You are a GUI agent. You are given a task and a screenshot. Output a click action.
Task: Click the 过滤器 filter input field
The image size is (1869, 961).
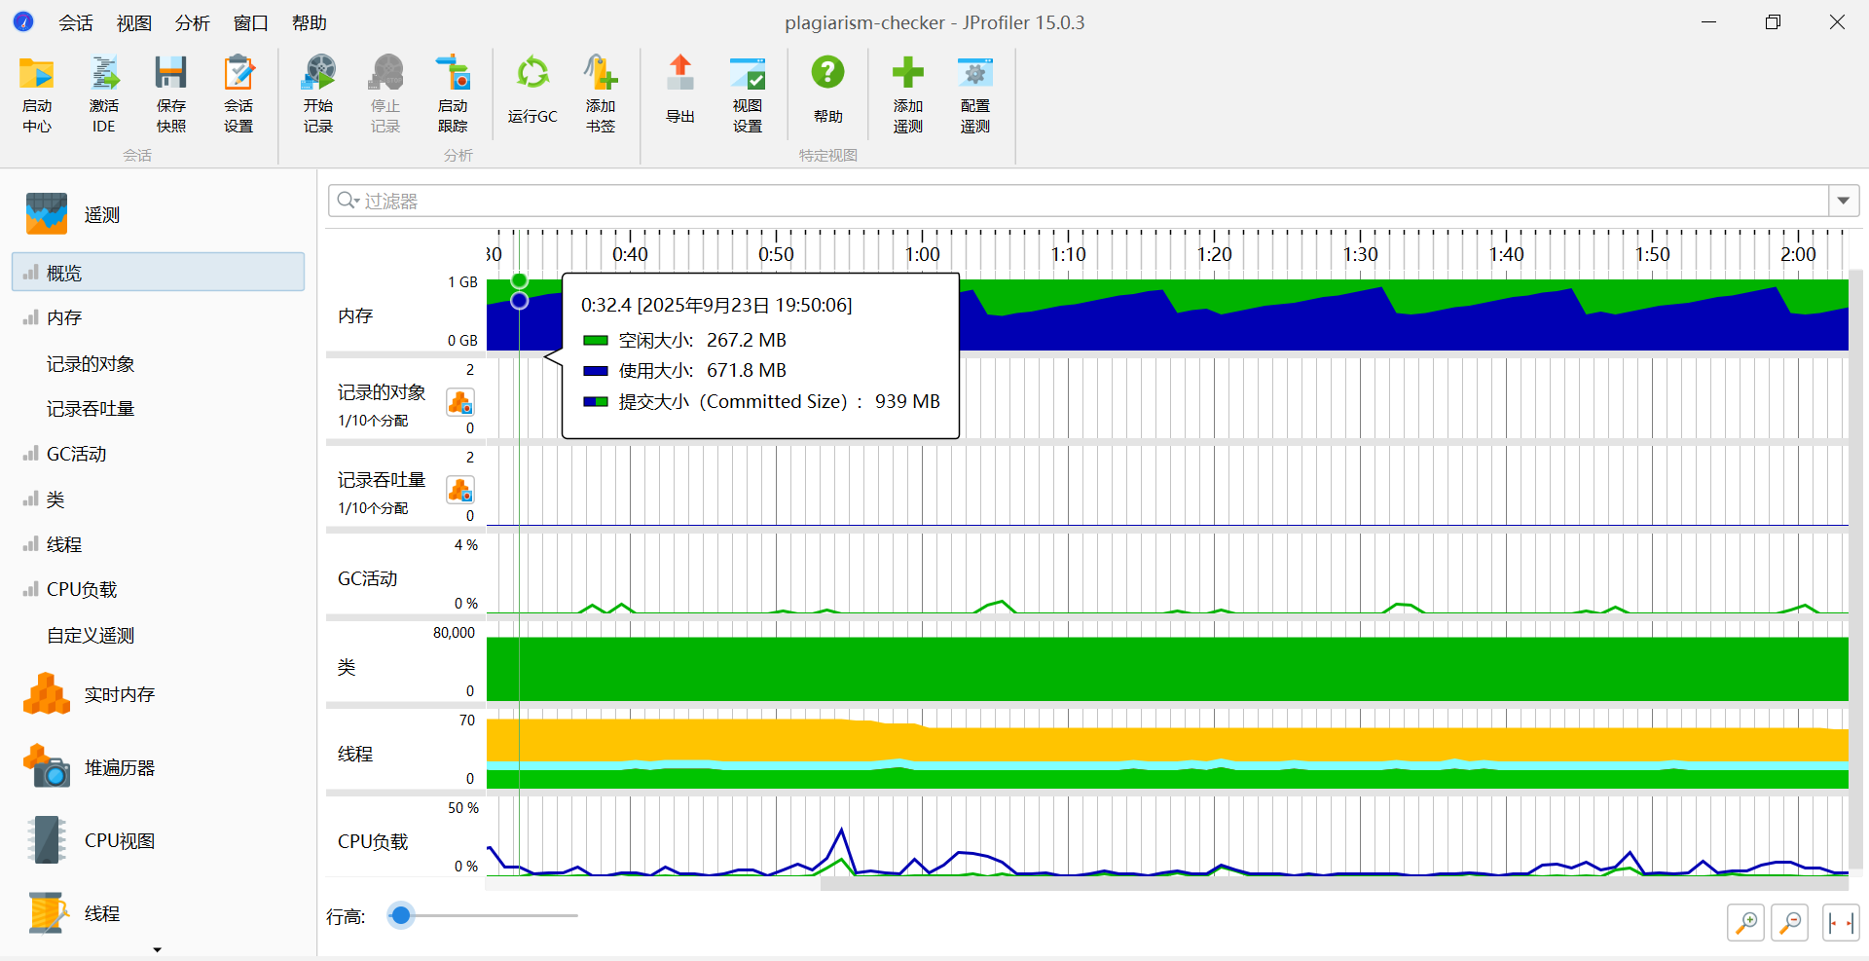(1079, 201)
